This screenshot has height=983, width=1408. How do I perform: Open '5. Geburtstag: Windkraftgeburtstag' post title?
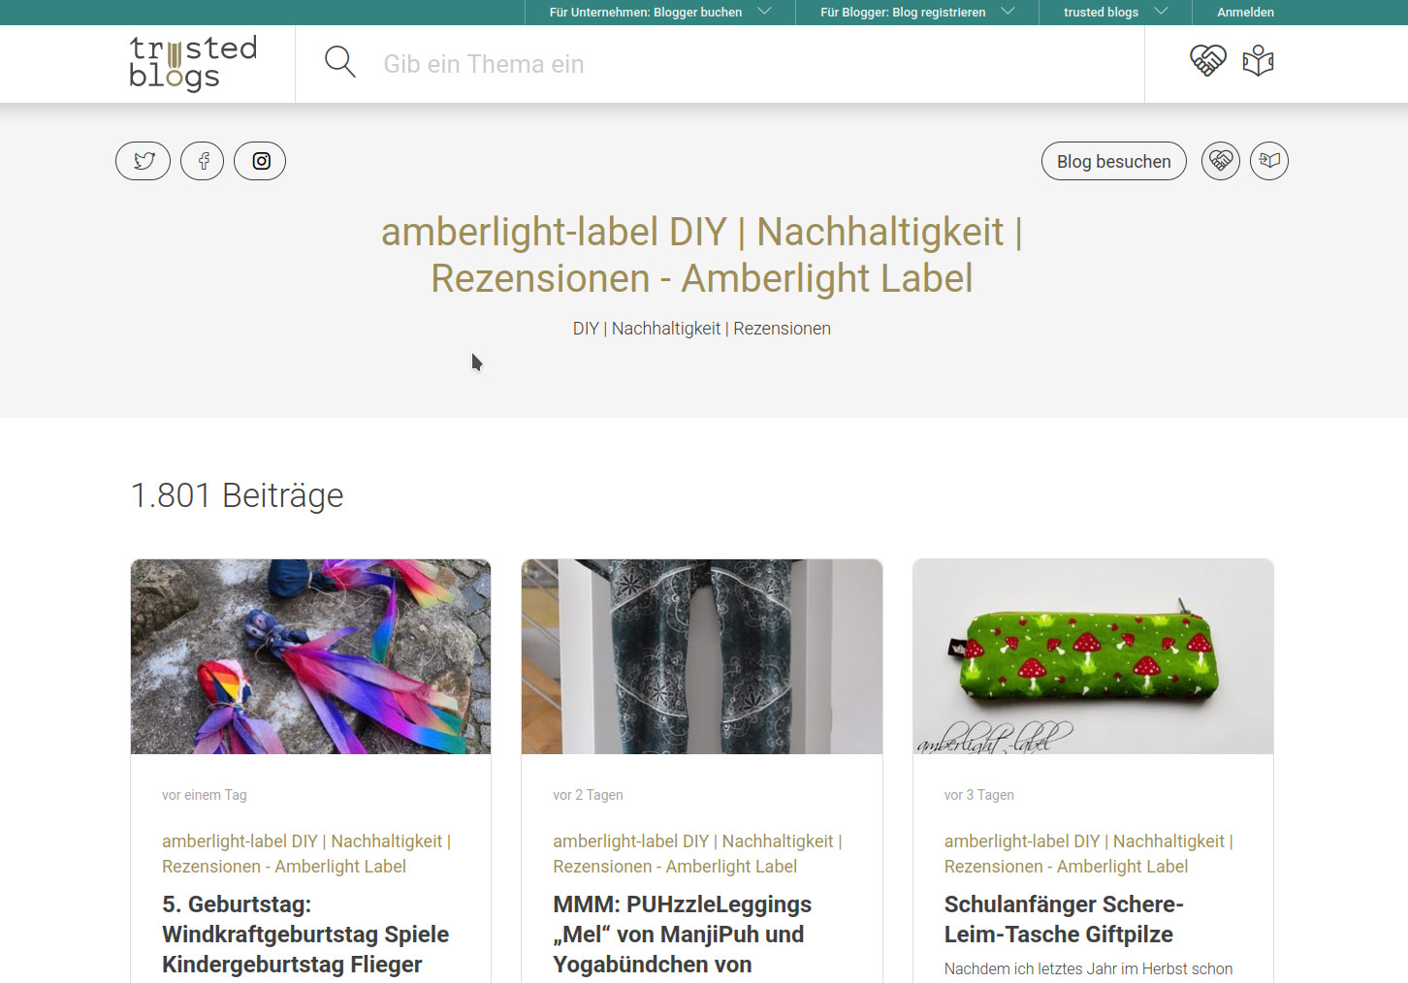305,935
